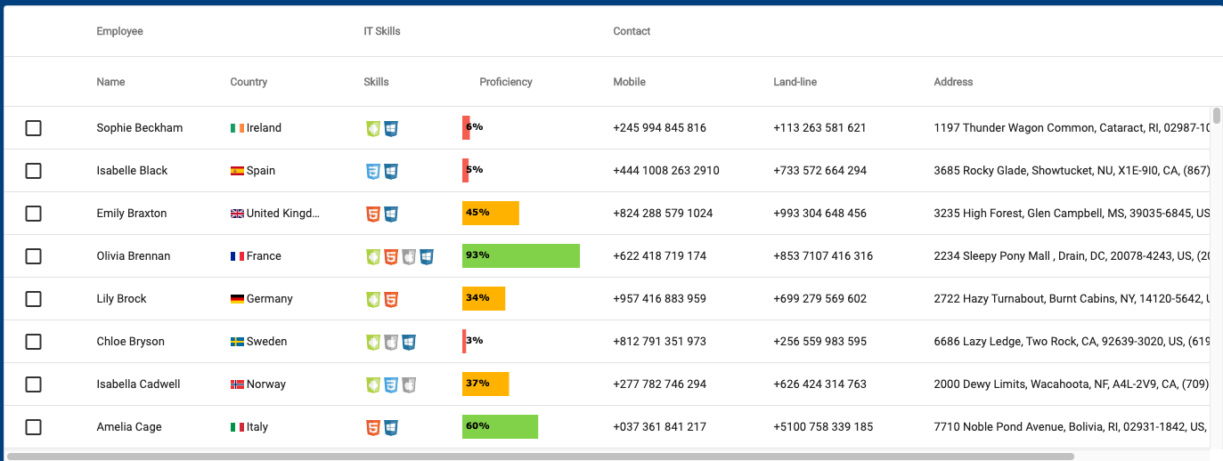
Task: Click the Apple icon in Olivia Brennan's row
Action: (409, 256)
